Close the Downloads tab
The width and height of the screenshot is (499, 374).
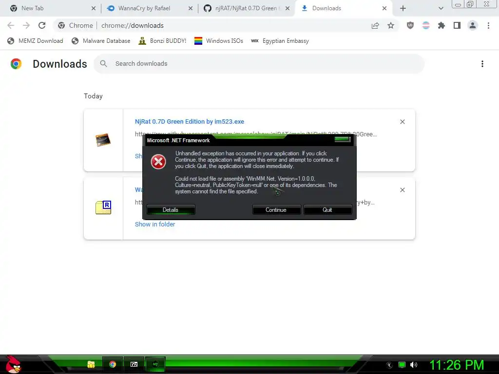coord(384,9)
